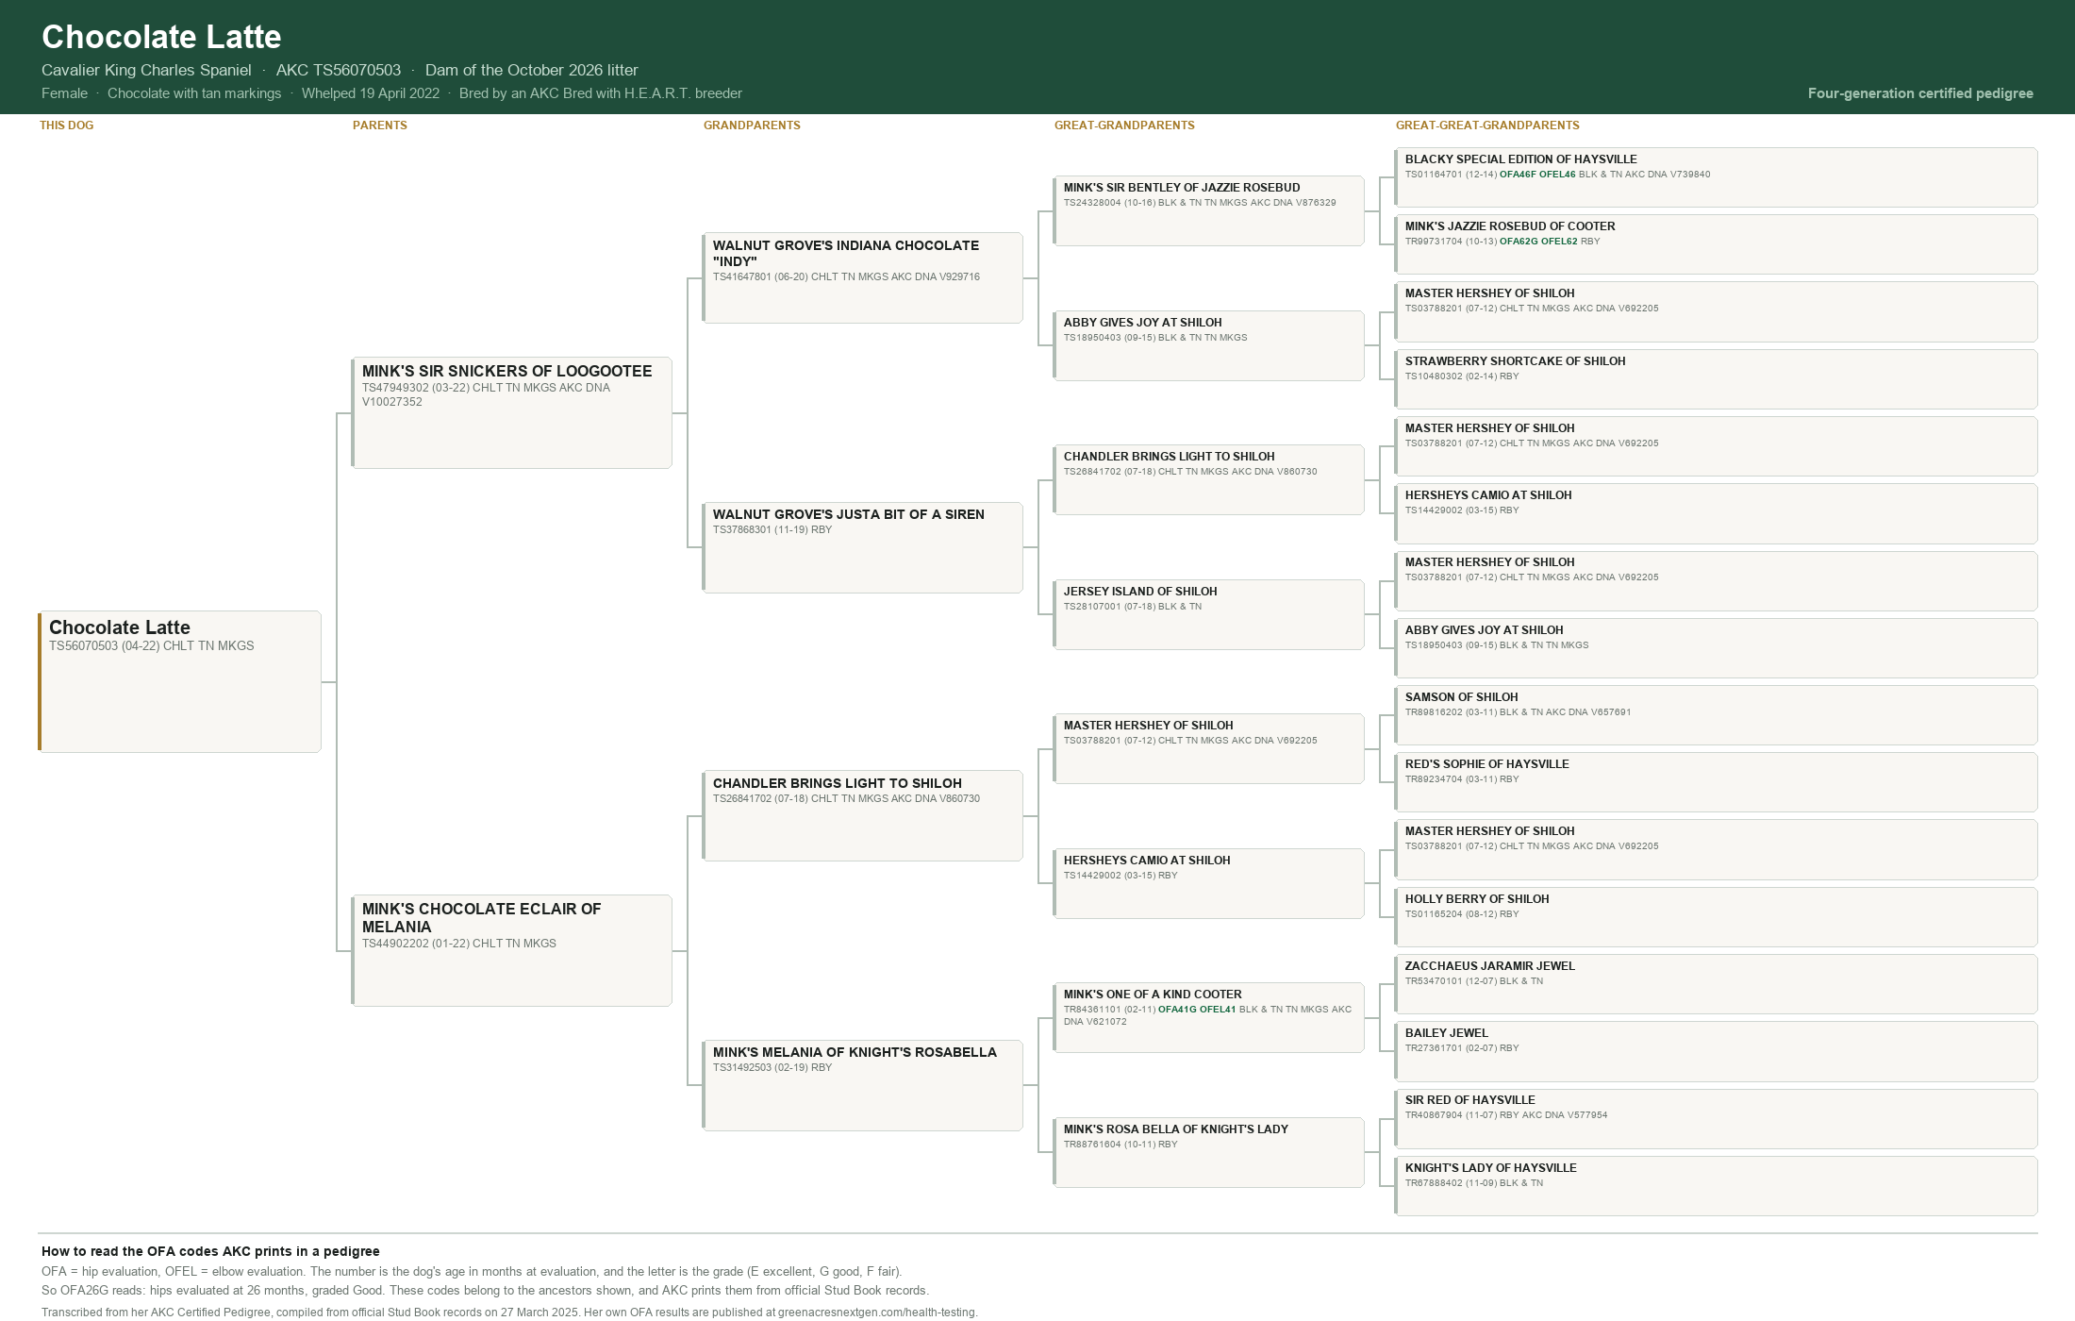Click HOLLY BERRY OF SHILOH entry

1716,917
